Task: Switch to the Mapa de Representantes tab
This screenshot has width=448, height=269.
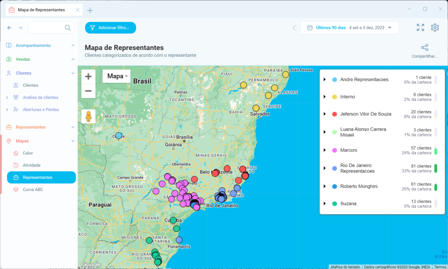Action: click(x=41, y=9)
